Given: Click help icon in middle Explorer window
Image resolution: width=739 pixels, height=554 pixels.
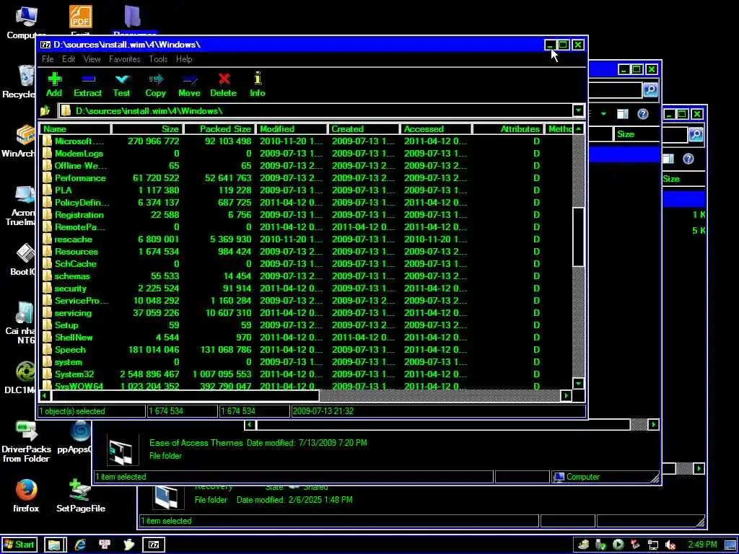Looking at the screenshot, I should (642, 114).
